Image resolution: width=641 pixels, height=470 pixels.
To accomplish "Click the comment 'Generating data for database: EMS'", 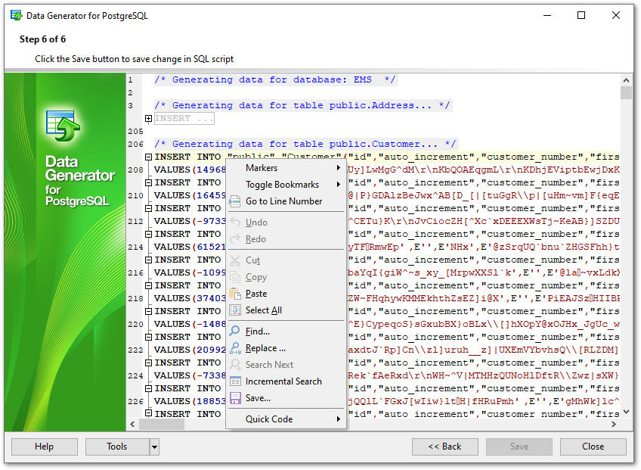I will 275,79.
